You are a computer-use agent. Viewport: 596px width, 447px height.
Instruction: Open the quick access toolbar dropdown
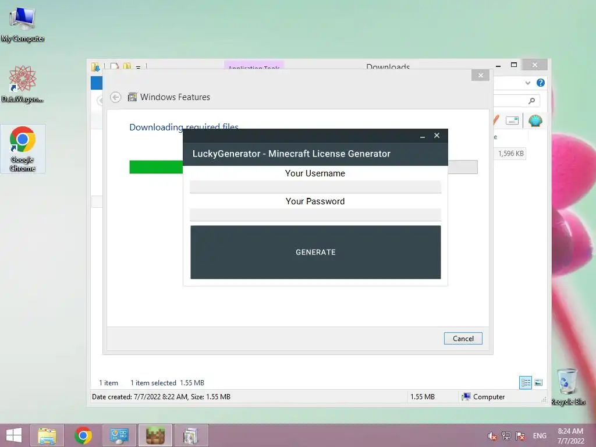tap(139, 68)
